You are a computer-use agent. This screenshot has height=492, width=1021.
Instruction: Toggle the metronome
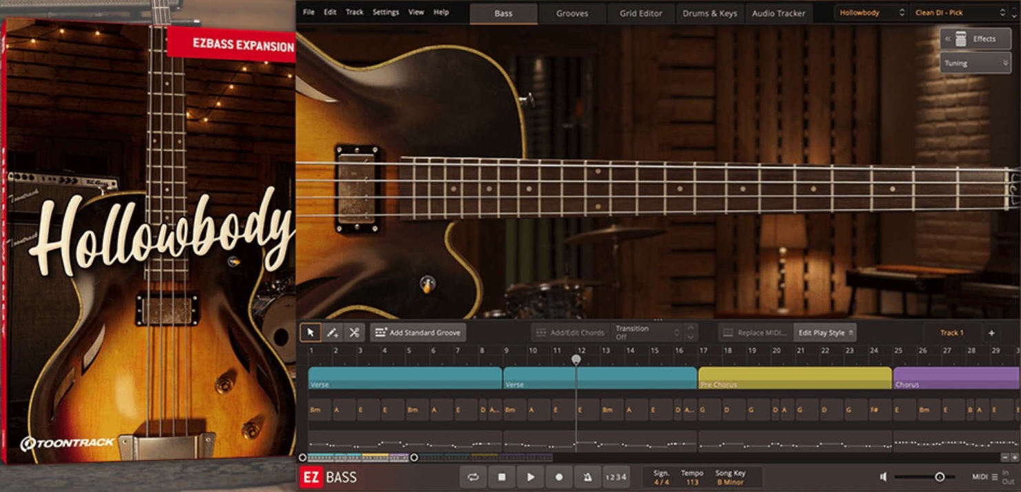pos(587,477)
